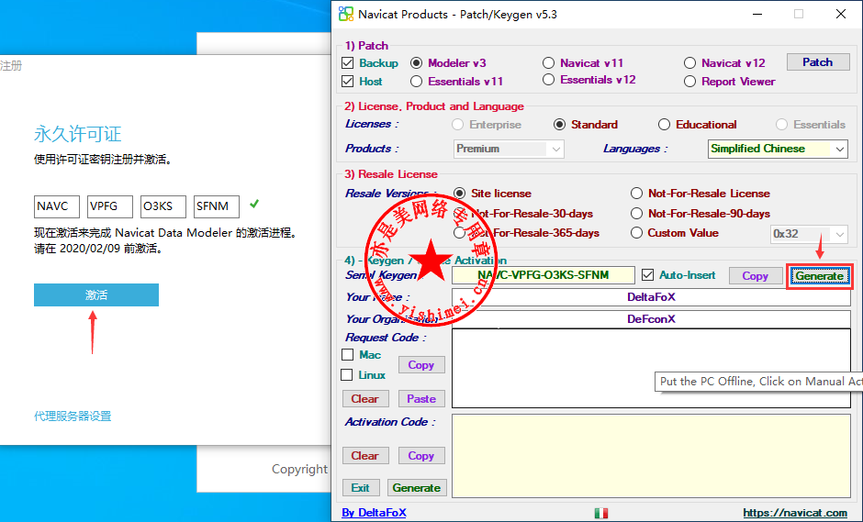Select the Modeler v3 radio option
Viewport: 863px width, 522px height.
tap(416, 63)
